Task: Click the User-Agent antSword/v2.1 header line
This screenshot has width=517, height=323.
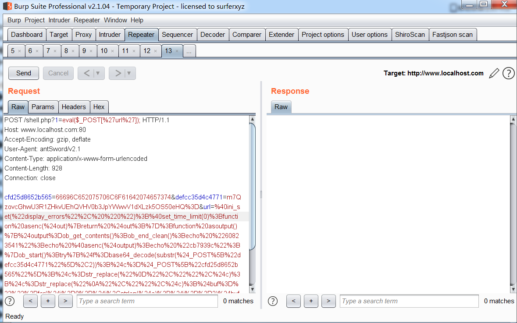Action: tap(42, 149)
